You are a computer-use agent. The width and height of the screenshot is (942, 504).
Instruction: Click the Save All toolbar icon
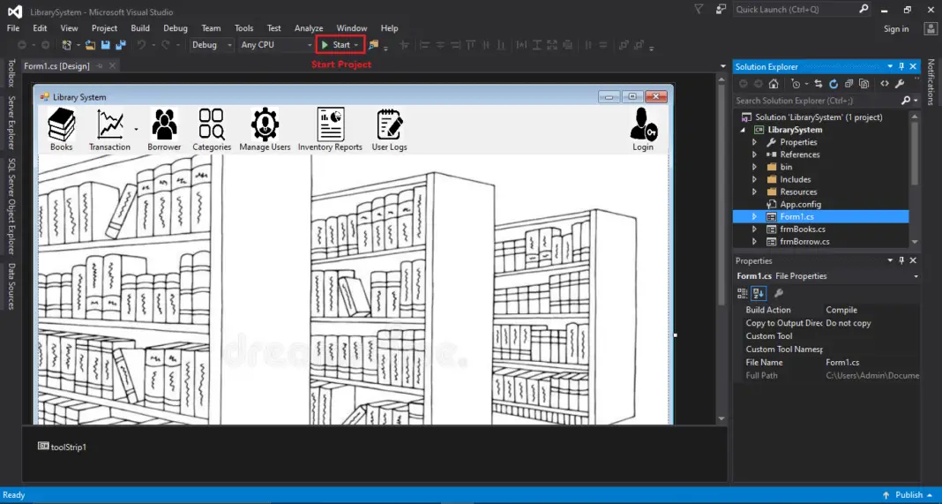tap(121, 45)
